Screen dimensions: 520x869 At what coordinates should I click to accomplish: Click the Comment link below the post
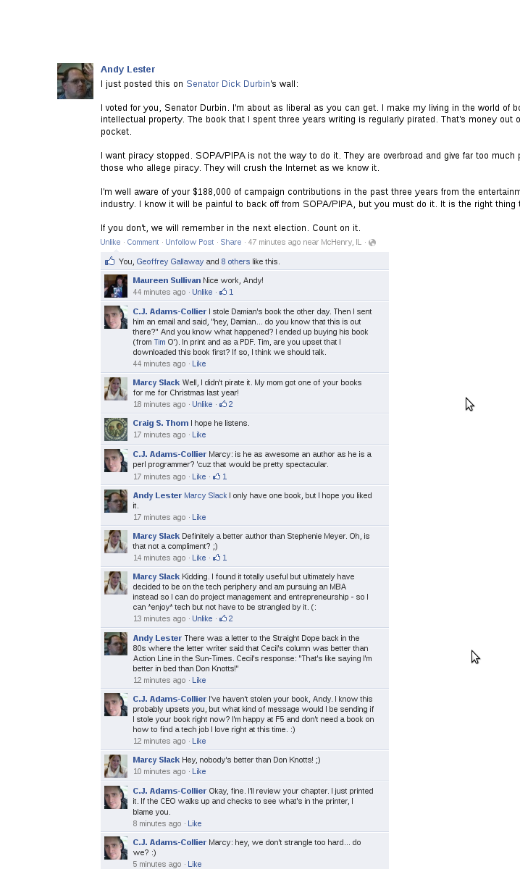(x=143, y=243)
